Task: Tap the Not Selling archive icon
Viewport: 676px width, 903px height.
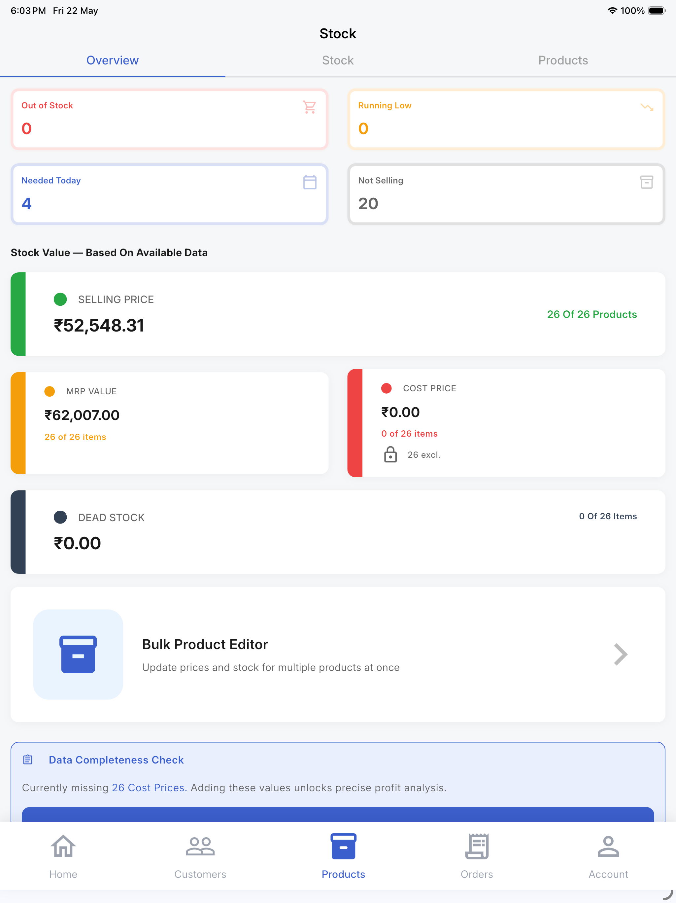Action: 647,182
